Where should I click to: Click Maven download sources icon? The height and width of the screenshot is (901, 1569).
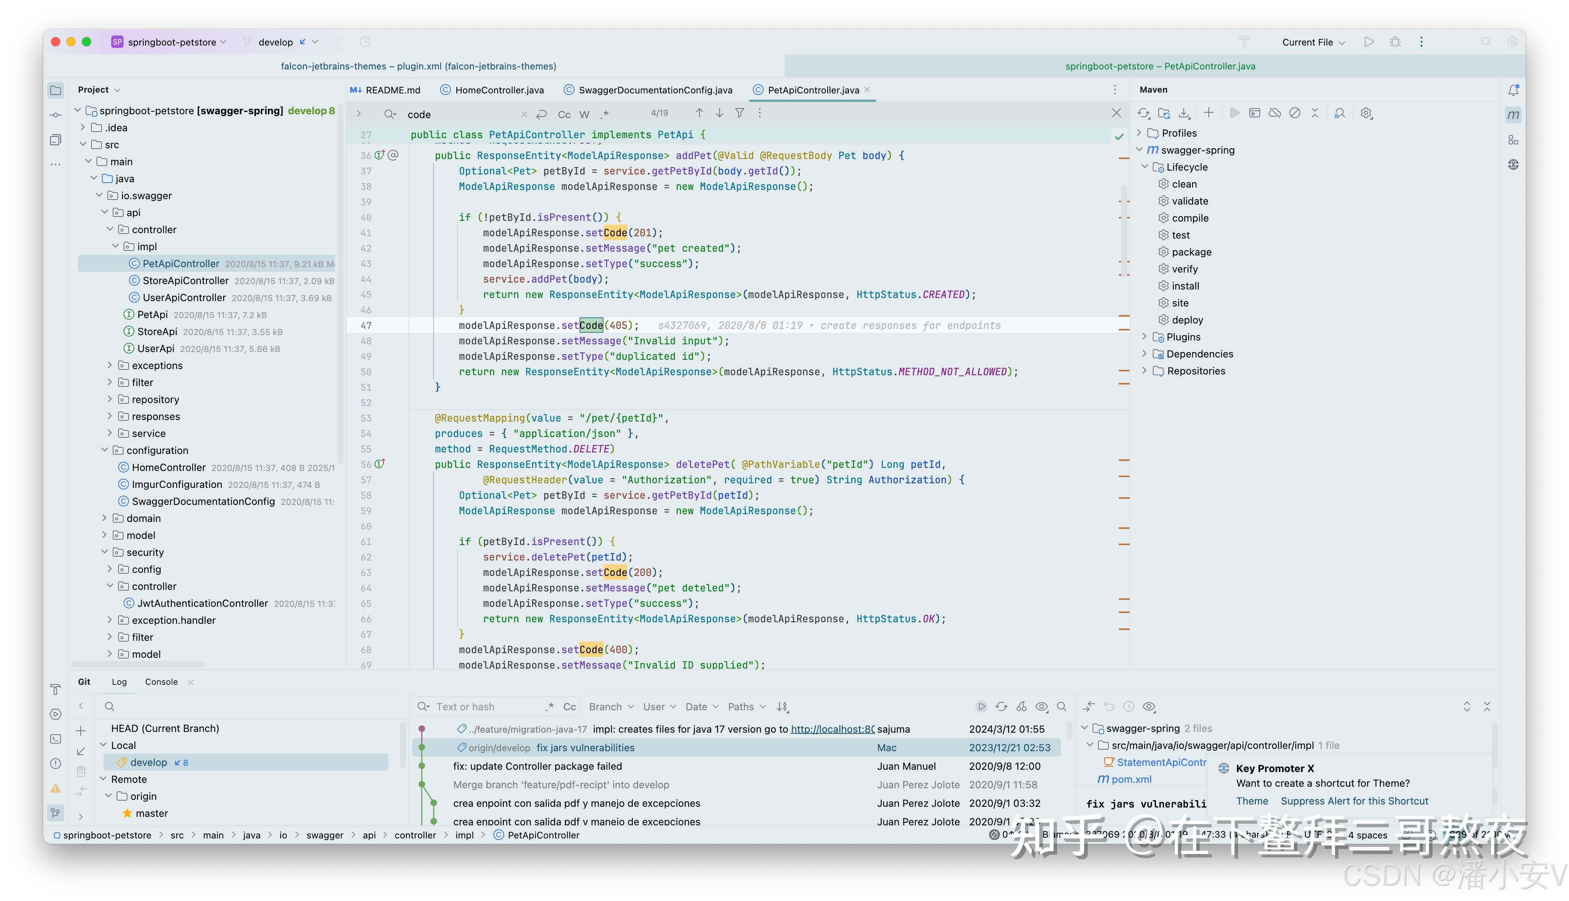pos(1184,113)
